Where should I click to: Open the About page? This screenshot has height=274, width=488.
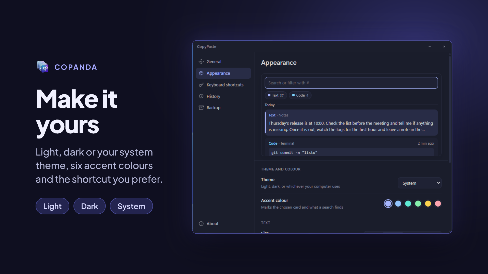tap(223, 224)
